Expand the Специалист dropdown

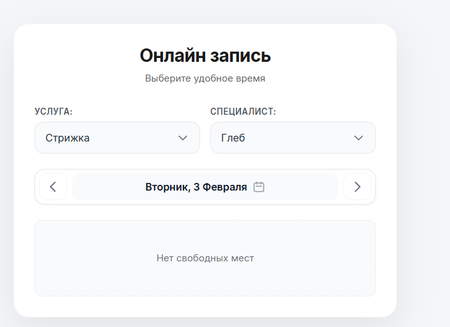[x=293, y=138]
